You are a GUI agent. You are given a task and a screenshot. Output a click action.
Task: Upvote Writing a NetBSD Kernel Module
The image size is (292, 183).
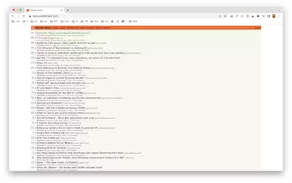(36, 143)
